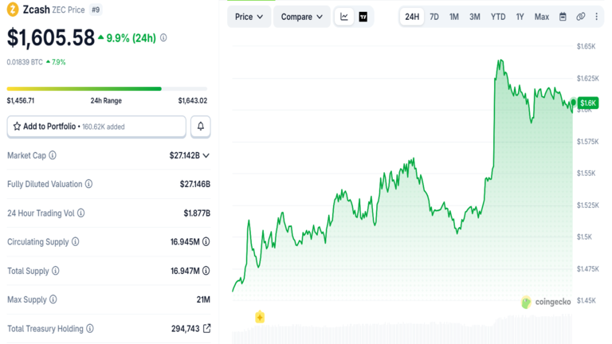The width and height of the screenshot is (612, 344).
Task: Open the calendar date range picker
Action: point(563,17)
